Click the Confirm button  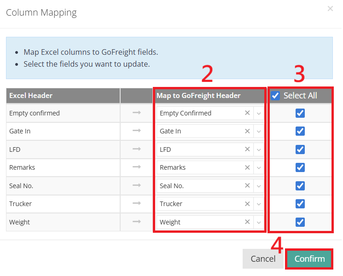(x=309, y=259)
